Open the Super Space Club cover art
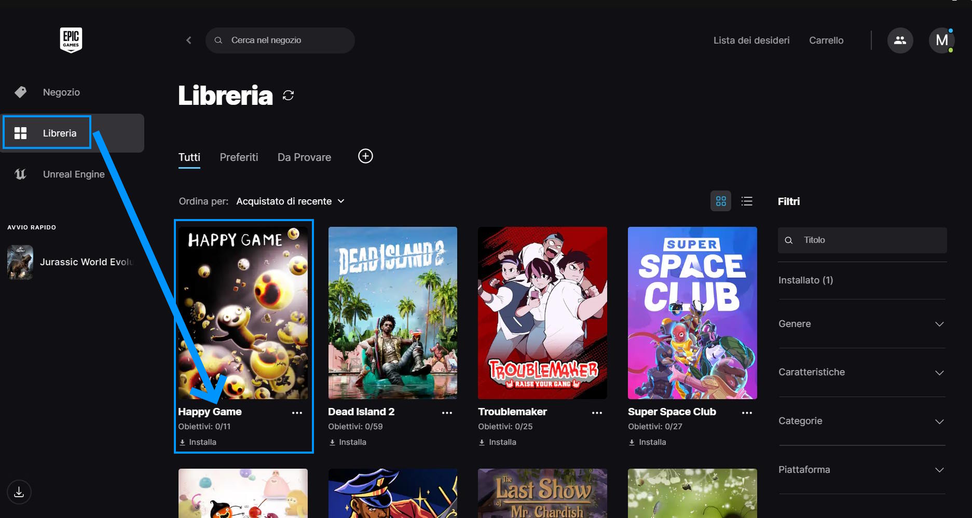This screenshot has width=972, height=518. [692, 313]
